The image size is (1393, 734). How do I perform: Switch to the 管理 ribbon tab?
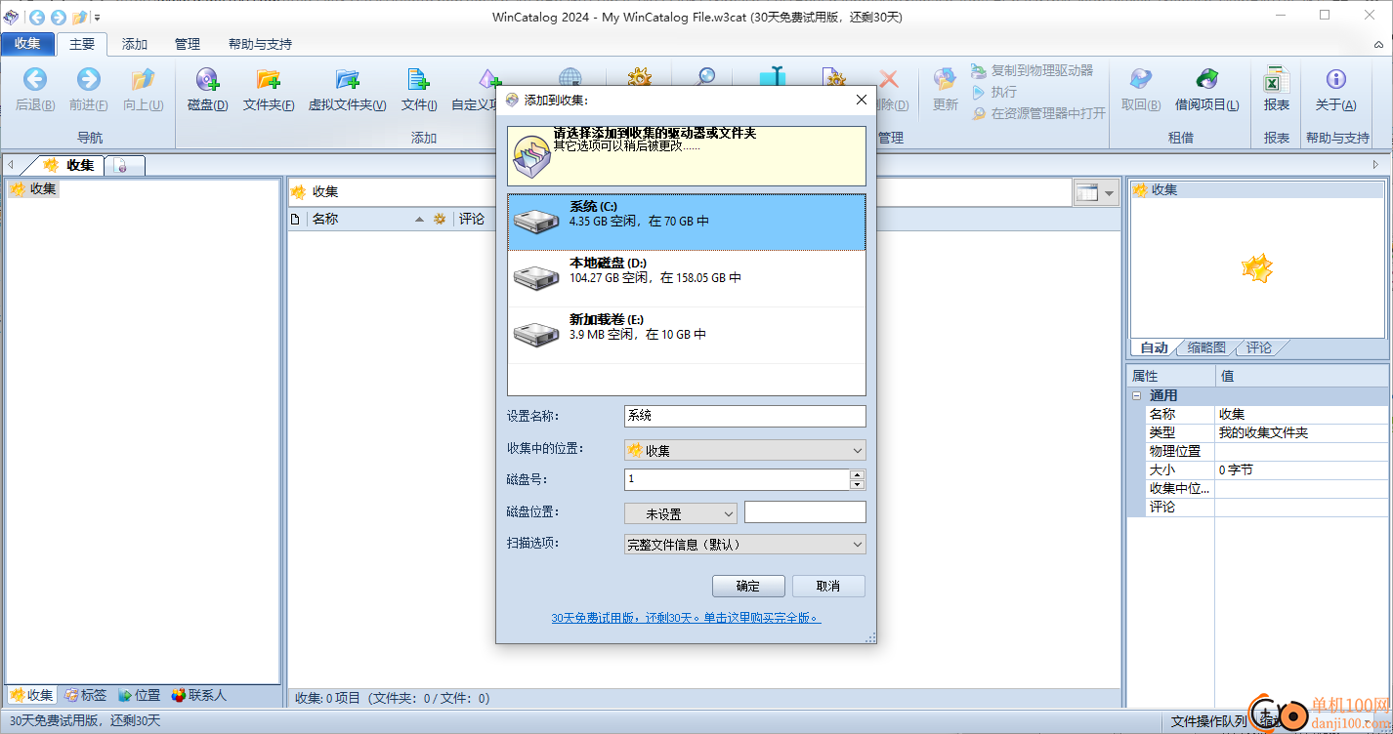[188, 44]
